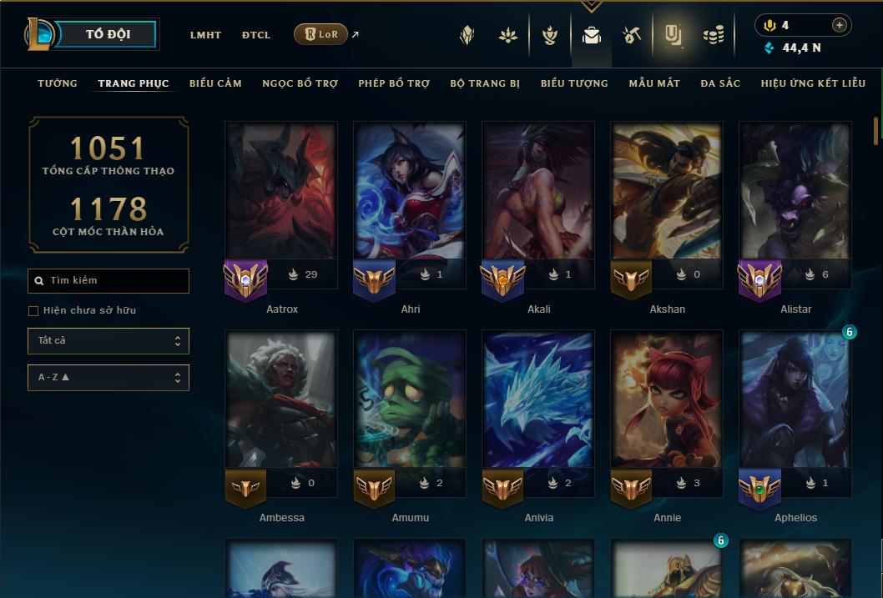
Task: Click the TỔ ĐỘI party button
Action: 107,34
